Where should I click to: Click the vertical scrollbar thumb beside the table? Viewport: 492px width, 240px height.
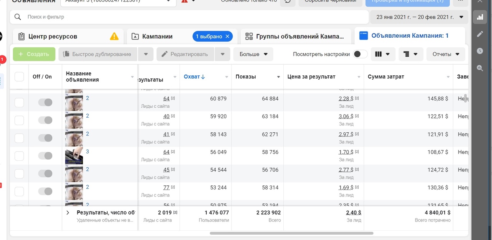point(465,98)
